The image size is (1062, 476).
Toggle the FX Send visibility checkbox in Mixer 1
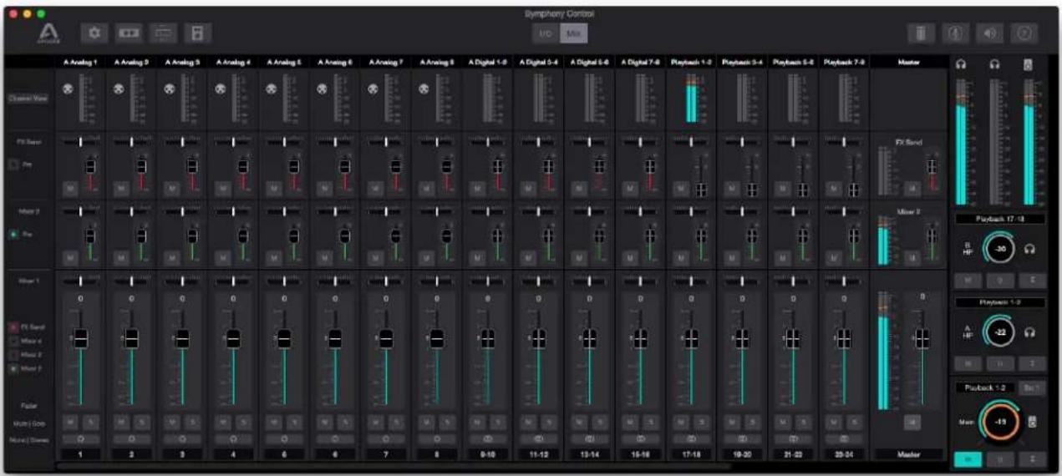click(x=14, y=327)
